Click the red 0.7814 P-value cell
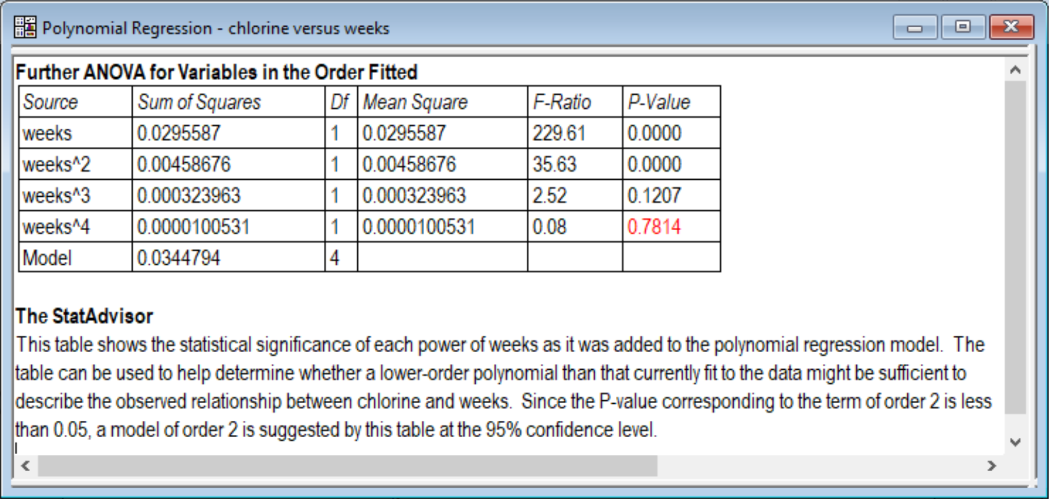The width and height of the screenshot is (1049, 499). tap(654, 227)
